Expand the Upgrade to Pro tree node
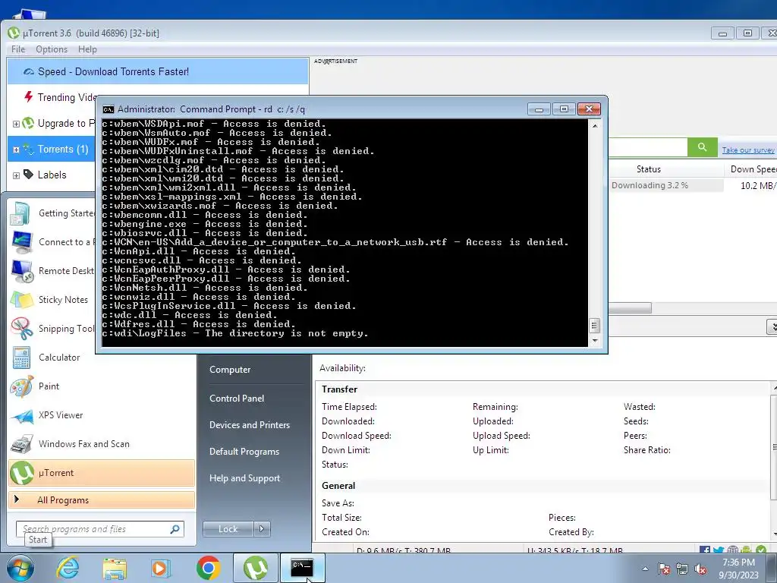Viewport: 777px width, 583px height. click(16, 124)
